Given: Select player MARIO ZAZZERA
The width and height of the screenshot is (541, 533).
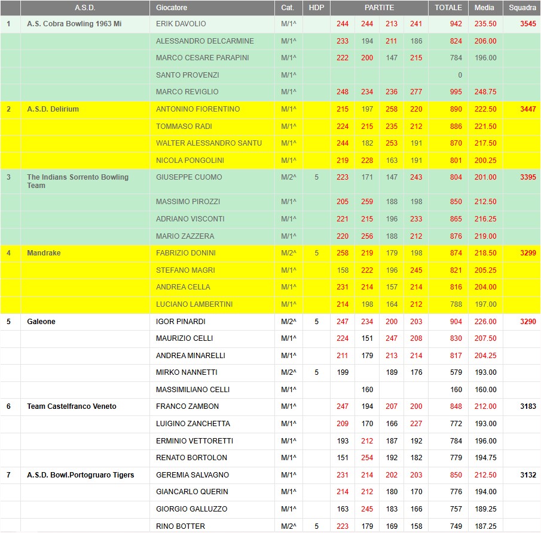Looking at the screenshot, I should [x=185, y=236].
